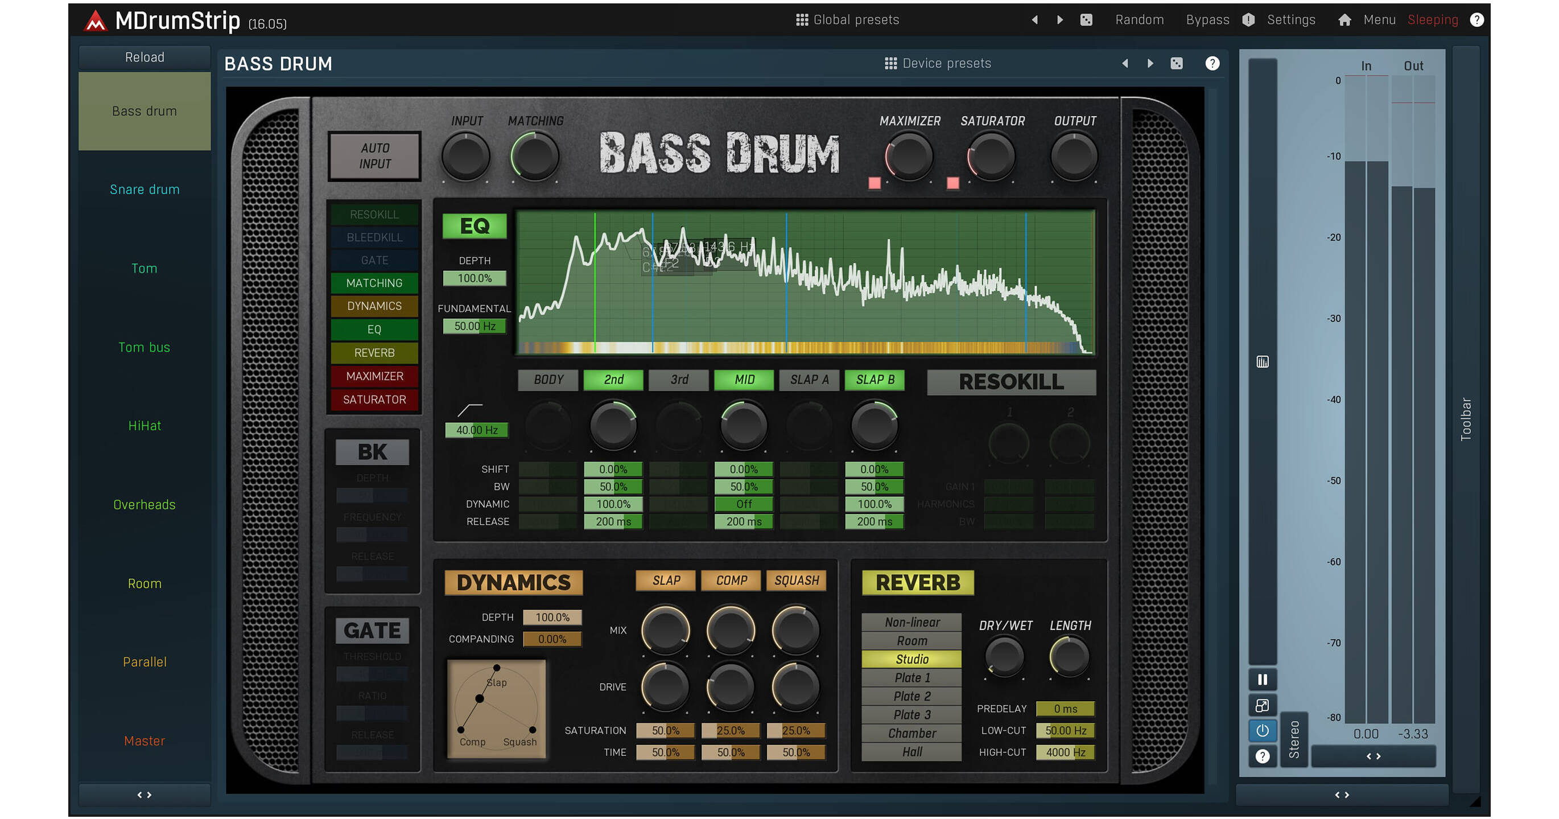Toggle BLEEDKILL module in list

point(374,237)
